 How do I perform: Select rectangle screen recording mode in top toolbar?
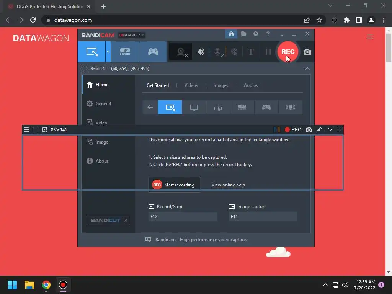(x=91, y=52)
